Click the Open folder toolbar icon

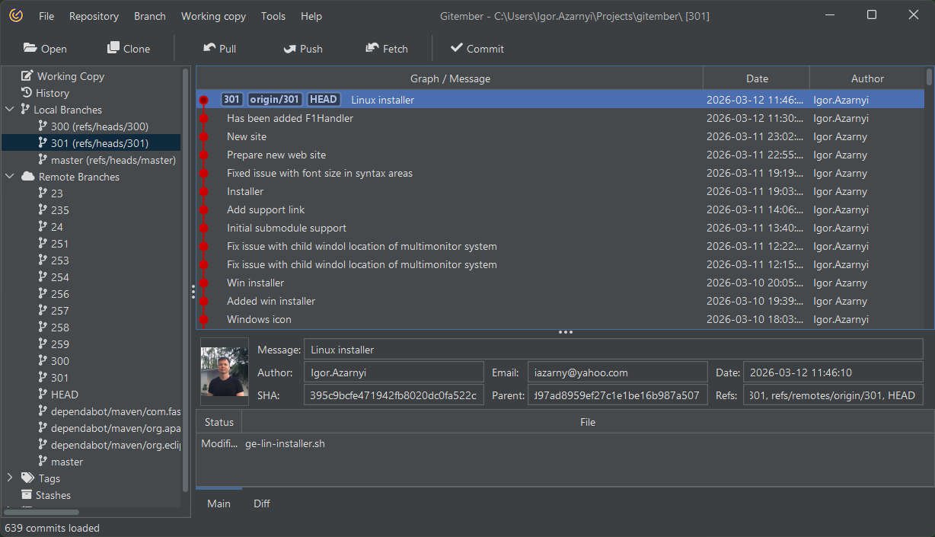pos(30,48)
